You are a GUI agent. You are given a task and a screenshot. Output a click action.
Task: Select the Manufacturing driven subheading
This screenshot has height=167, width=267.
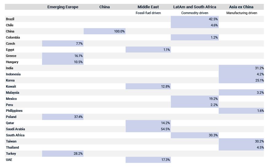tap(242, 13)
